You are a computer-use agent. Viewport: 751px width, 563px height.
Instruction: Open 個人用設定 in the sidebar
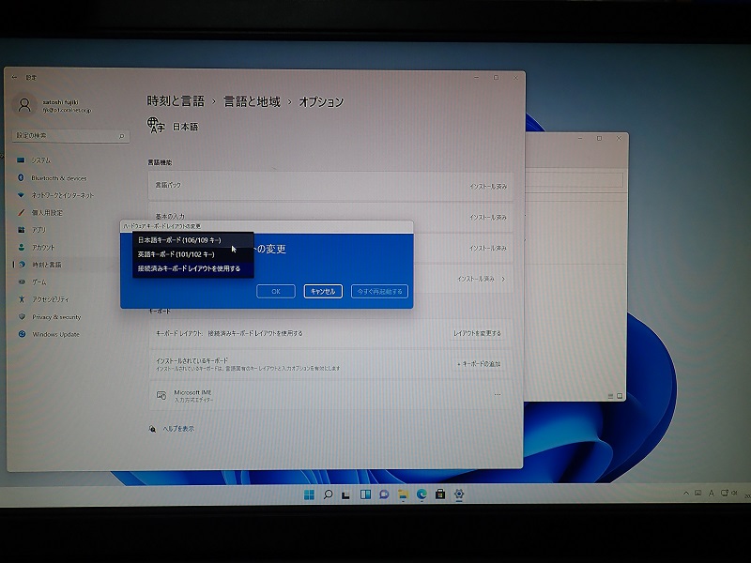[x=47, y=213]
